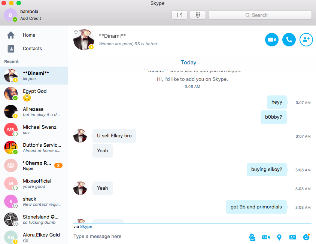Click the 3:06 AM timestamp

(x=192, y=87)
